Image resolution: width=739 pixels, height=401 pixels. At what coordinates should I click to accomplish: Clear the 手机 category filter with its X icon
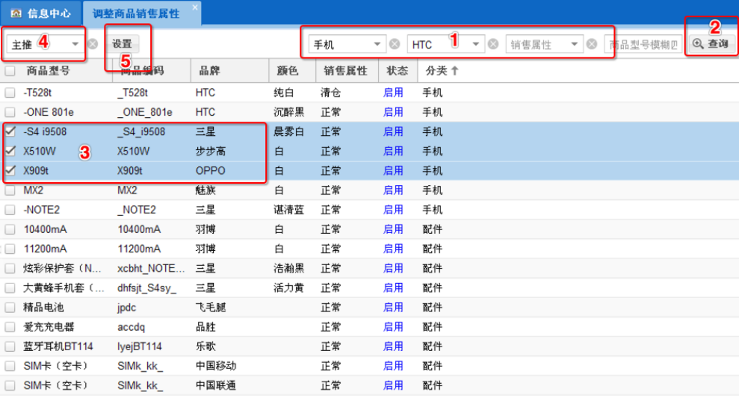click(395, 44)
